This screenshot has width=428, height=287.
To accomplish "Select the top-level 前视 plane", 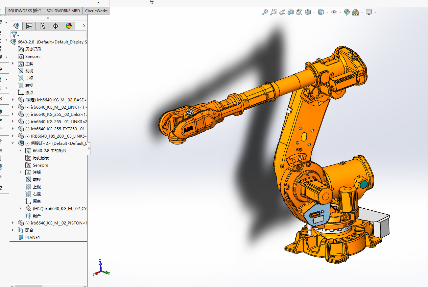I will 26,71.
